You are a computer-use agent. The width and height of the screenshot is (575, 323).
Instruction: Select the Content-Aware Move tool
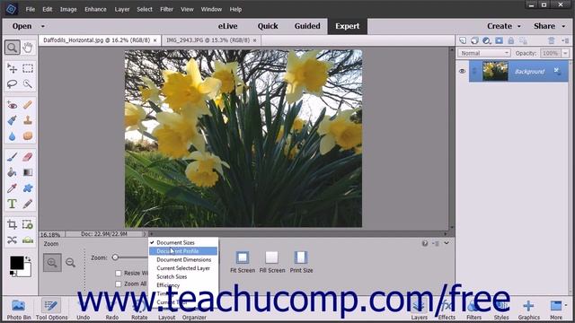12,240
